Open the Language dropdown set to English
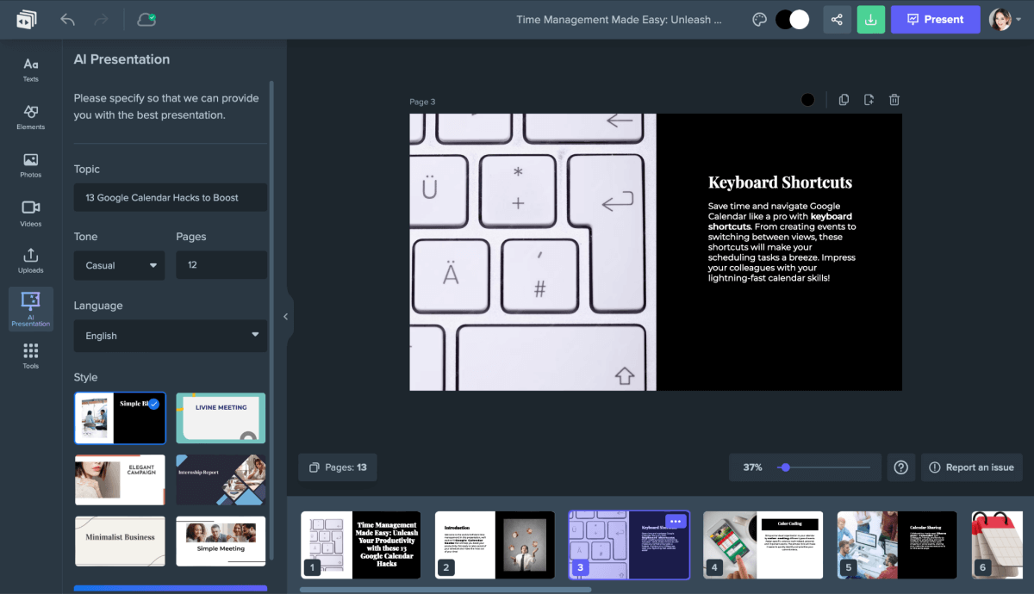Viewport: 1034px width, 594px height. coord(171,336)
